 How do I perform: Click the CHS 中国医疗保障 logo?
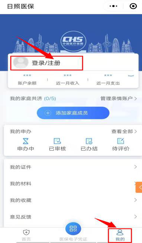(73, 41)
